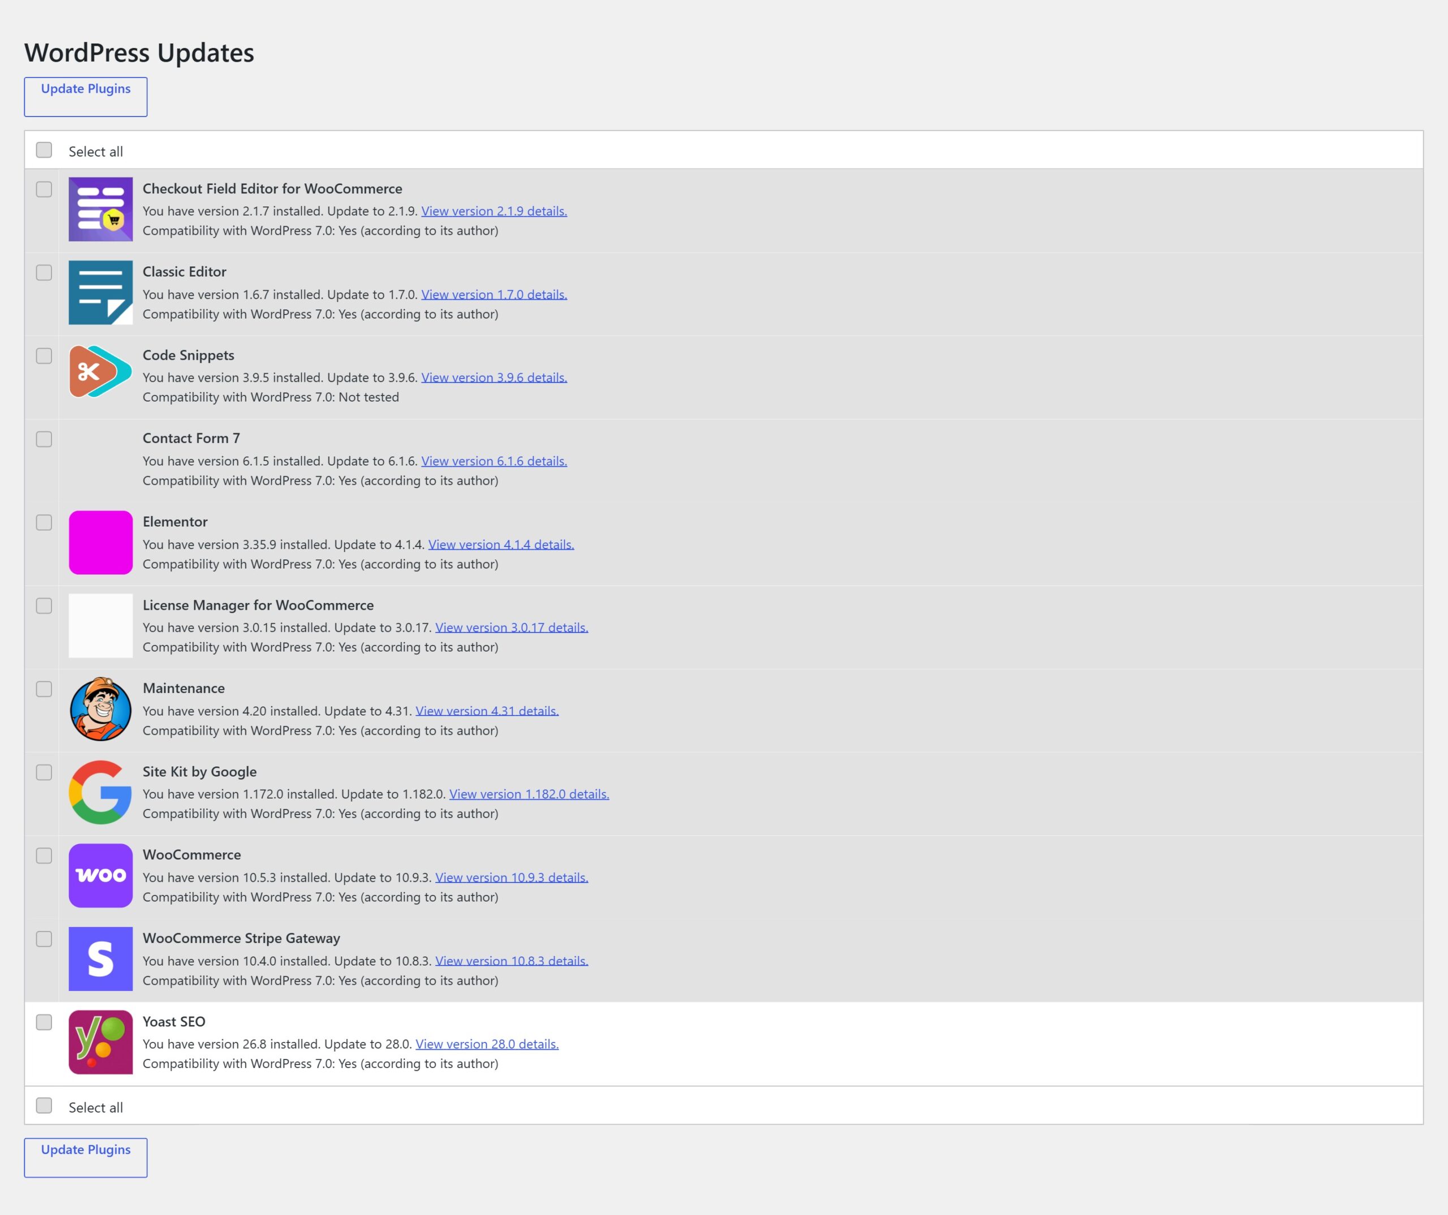Click the Maintenance plugin worker icon
The height and width of the screenshot is (1215, 1448).
(101, 709)
